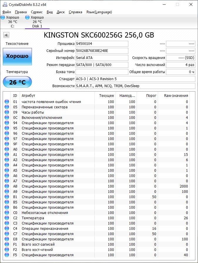The image size is (198, 263).
Task: Click the status icon for attribute A5
Action: click(7, 170)
